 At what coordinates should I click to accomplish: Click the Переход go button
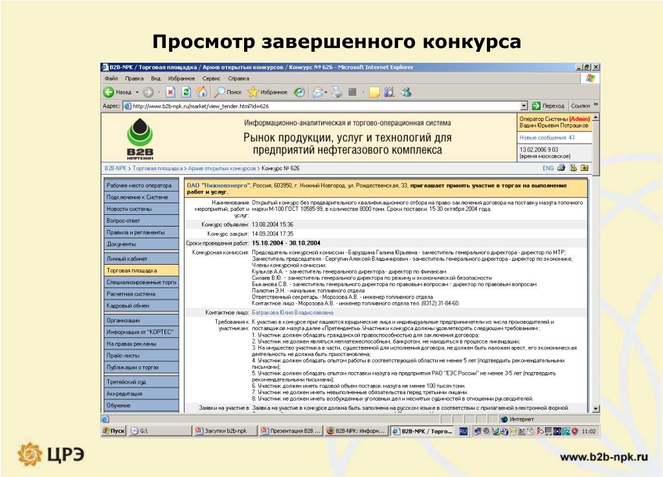[x=548, y=106]
